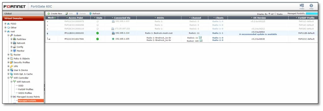323x111 pixels.
Task: Open Monitor under System tree
Action: tap(20, 51)
